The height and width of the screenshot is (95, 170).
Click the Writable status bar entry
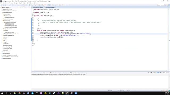pyautogui.click(x=110, y=91)
